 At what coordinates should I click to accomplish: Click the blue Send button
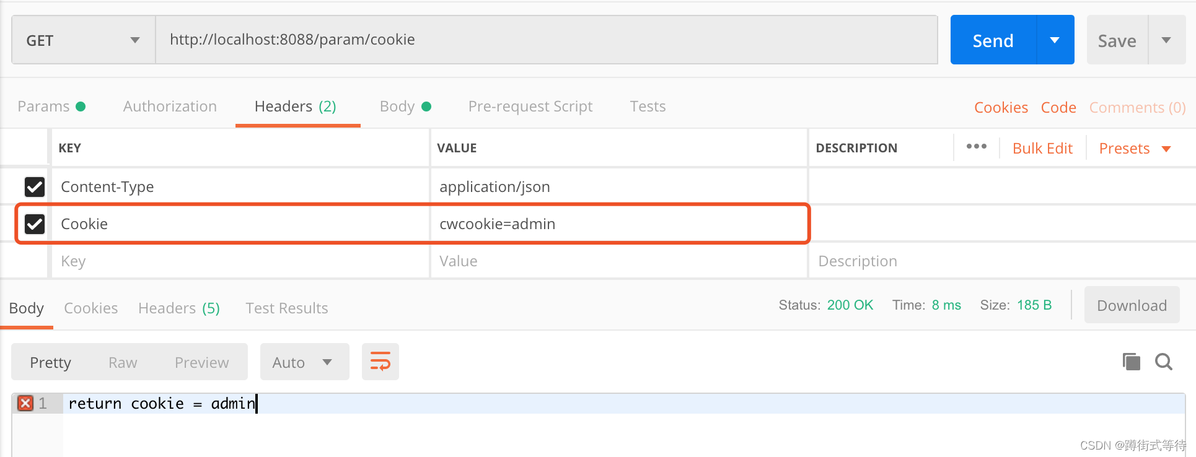point(993,40)
